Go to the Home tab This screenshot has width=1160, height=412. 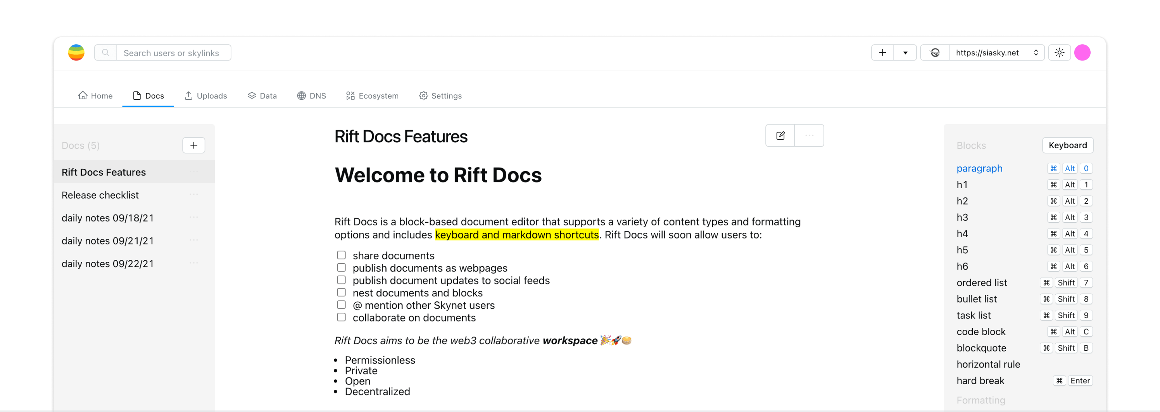(x=95, y=95)
